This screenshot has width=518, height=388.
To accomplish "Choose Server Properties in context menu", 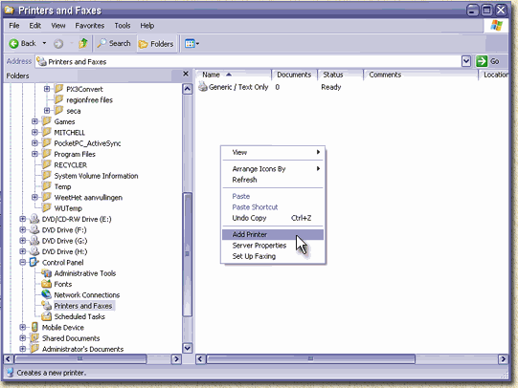I will click(273, 246).
